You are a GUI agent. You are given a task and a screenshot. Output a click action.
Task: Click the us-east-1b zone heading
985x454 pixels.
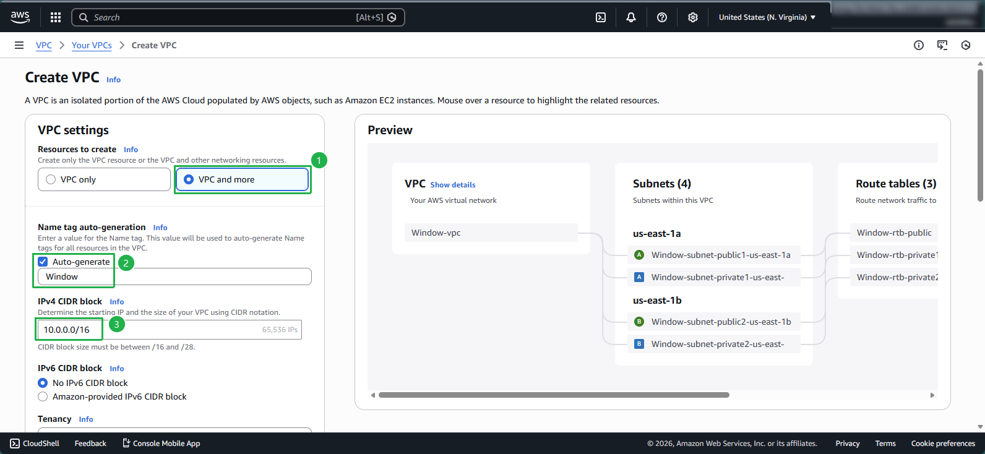tap(657, 301)
